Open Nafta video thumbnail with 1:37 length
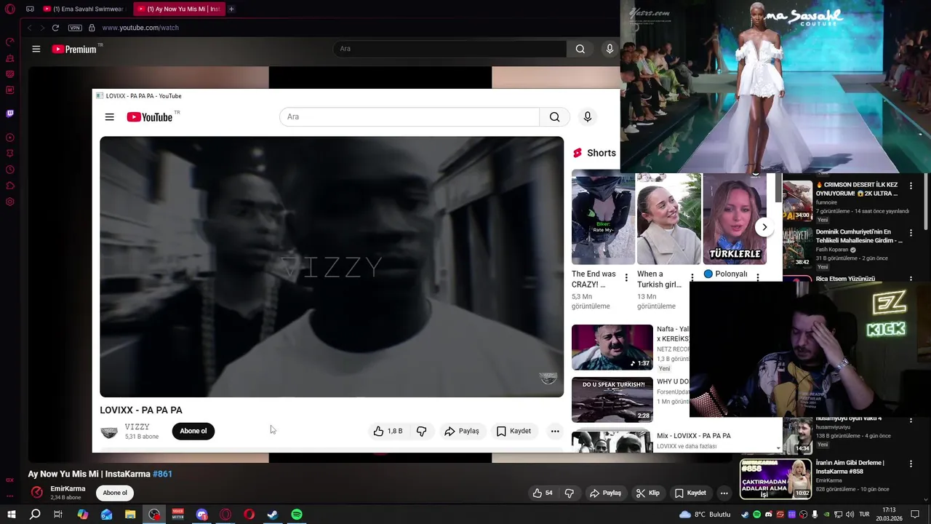The height and width of the screenshot is (524, 931). point(612,347)
